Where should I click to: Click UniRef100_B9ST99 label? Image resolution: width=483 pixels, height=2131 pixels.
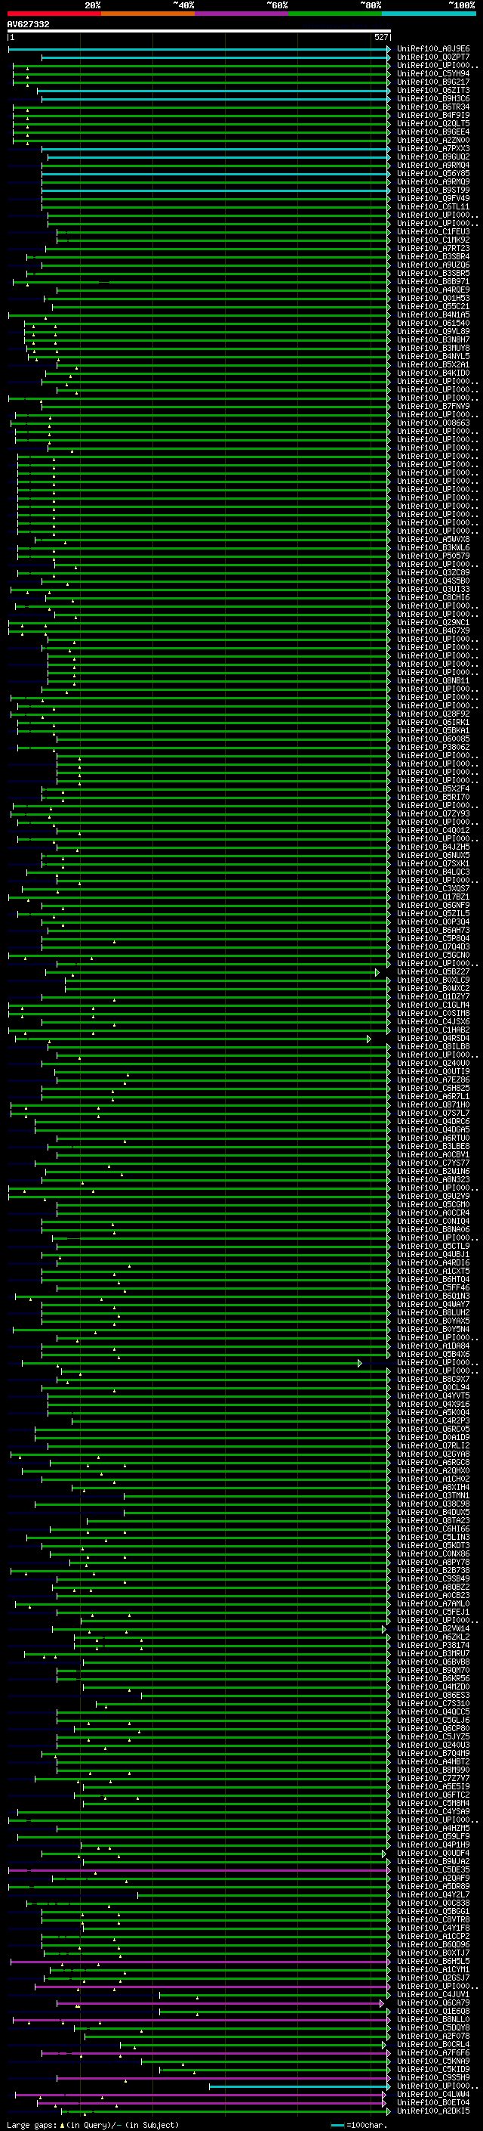[433, 190]
